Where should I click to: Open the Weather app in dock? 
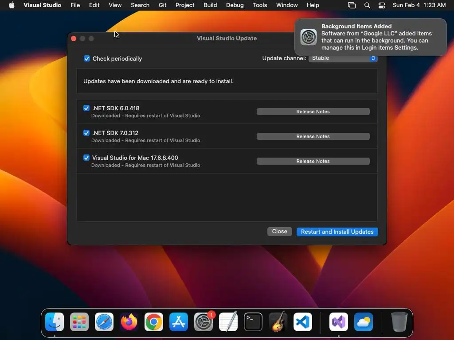point(364,321)
